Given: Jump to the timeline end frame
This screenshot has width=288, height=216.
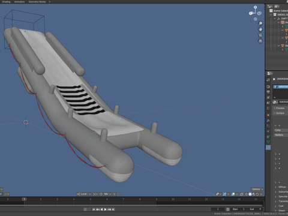Looking at the screenshot, I should coord(113,209).
